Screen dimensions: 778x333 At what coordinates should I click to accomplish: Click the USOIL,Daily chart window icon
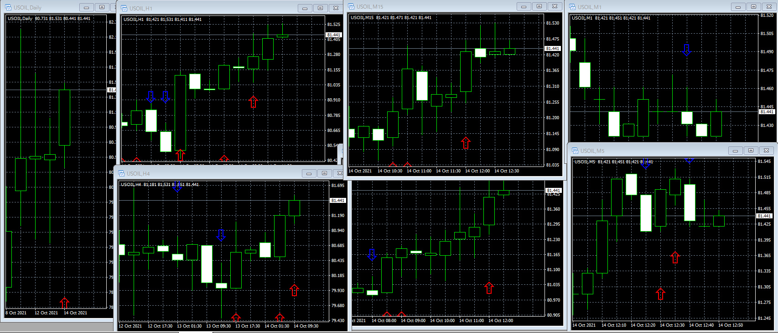(8, 7)
